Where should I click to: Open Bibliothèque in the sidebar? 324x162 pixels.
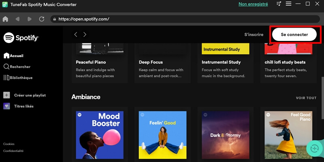pos(18,78)
